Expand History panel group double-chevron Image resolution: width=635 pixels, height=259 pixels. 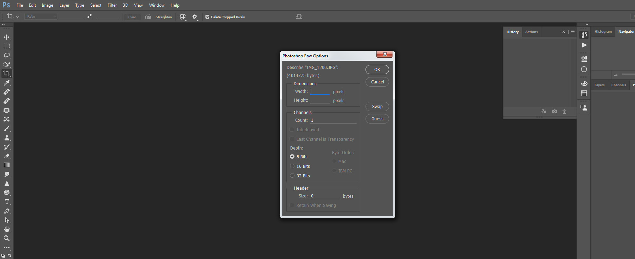pyautogui.click(x=564, y=32)
